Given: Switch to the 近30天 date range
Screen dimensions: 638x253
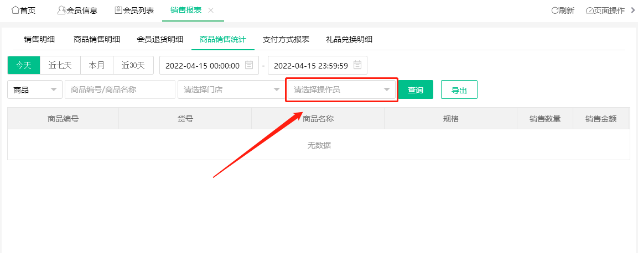Looking at the screenshot, I should pos(133,65).
